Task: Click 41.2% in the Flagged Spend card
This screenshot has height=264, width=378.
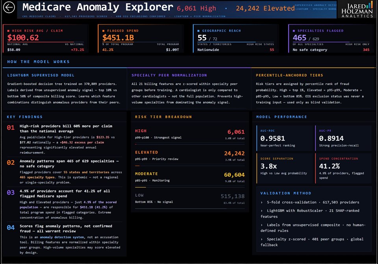Action: tap(108, 50)
